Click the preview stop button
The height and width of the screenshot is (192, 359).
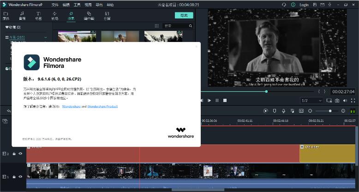click(x=225, y=100)
